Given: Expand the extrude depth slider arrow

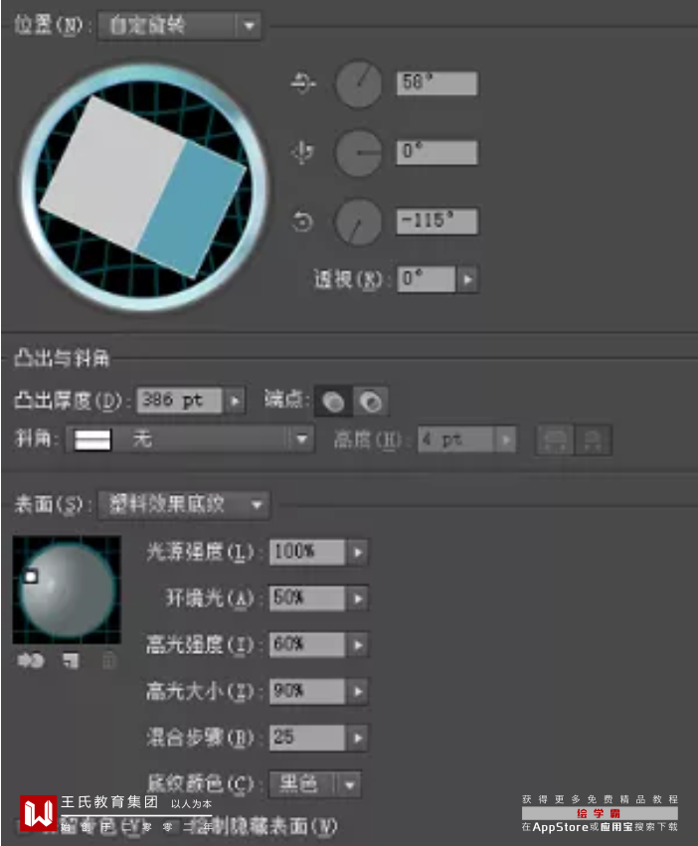Looking at the screenshot, I should (235, 401).
